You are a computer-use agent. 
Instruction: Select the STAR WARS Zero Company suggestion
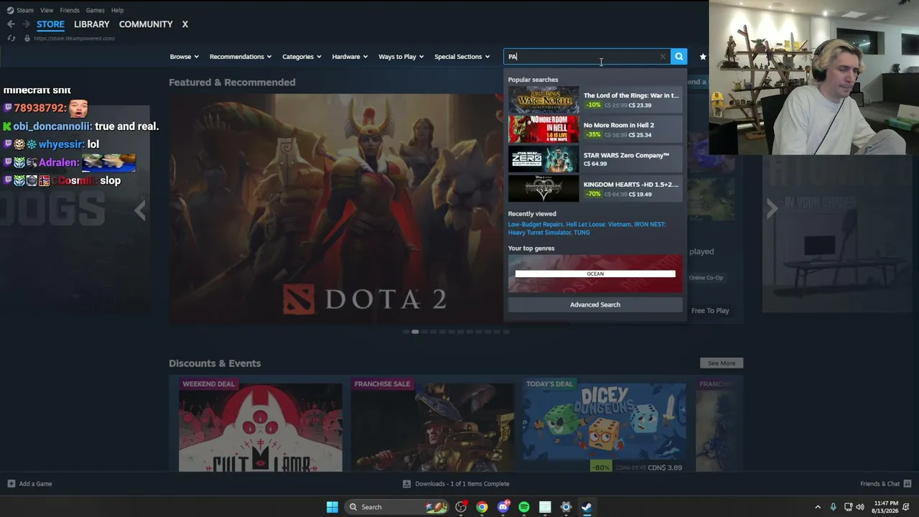pyautogui.click(x=595, y=159)
